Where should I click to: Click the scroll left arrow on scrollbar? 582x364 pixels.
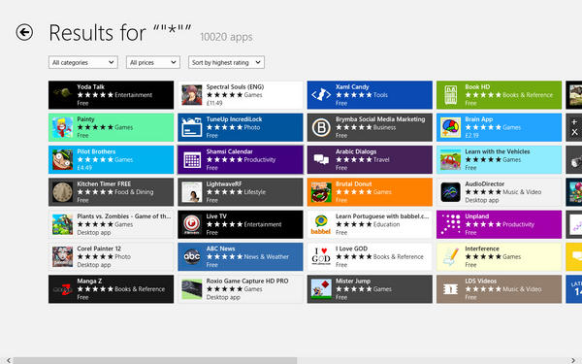(x=8, y=360)
